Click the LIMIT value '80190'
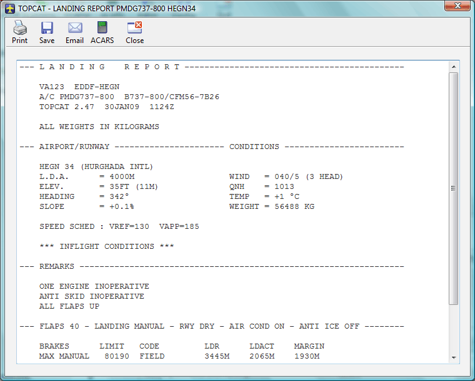The image size is (475, 381). (x=117, y=356)
